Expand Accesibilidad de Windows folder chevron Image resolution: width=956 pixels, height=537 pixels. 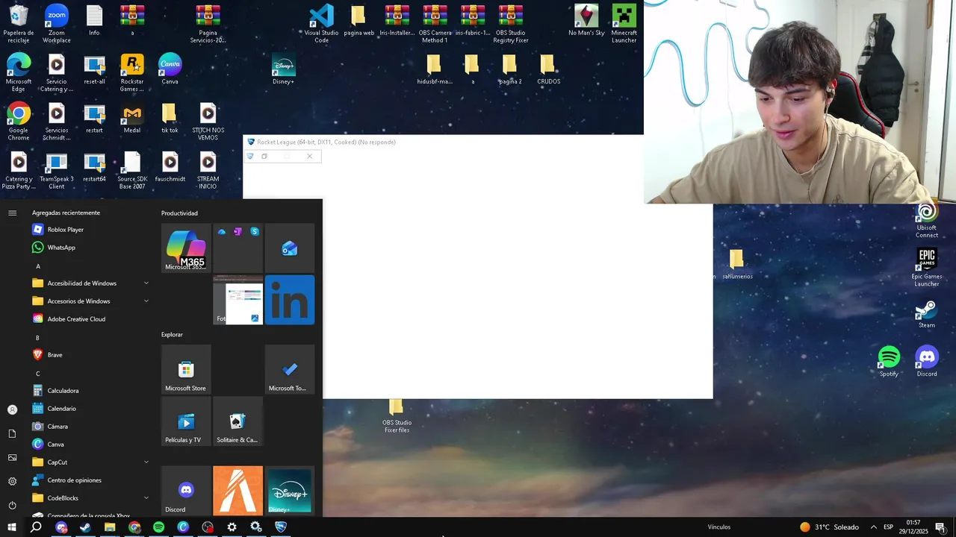(x=146, y=283)
